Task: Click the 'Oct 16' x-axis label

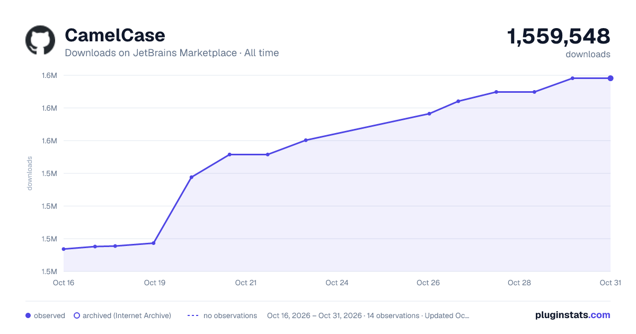Action: [64, 283]
